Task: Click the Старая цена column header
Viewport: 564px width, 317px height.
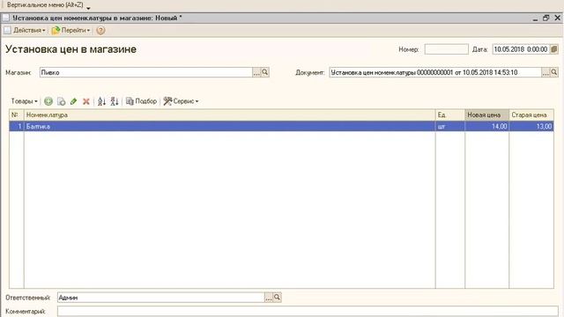Action: [531, 115]
